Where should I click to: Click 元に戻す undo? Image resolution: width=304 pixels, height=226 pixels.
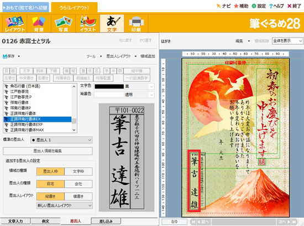tap(125, 40)
